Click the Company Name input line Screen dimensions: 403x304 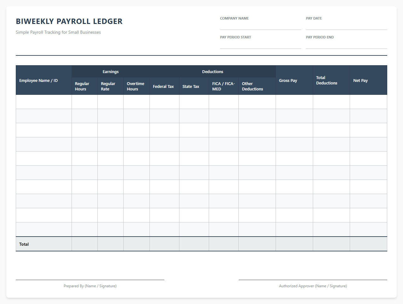(x=260, y=26)
